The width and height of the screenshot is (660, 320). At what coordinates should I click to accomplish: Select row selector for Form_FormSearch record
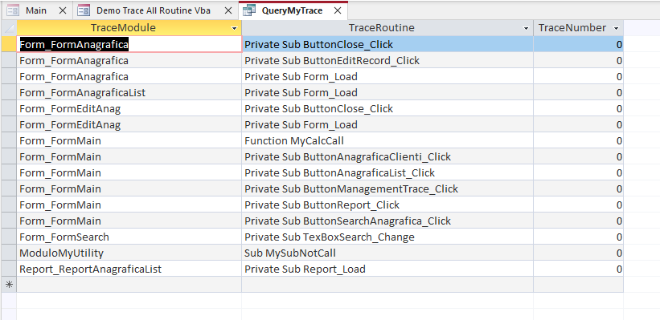click(8, 237)
